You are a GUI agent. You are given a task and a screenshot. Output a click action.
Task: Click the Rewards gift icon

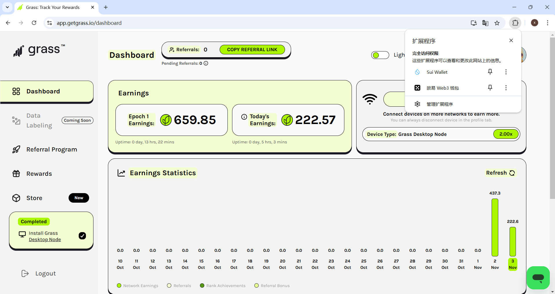tap(16, 174)
